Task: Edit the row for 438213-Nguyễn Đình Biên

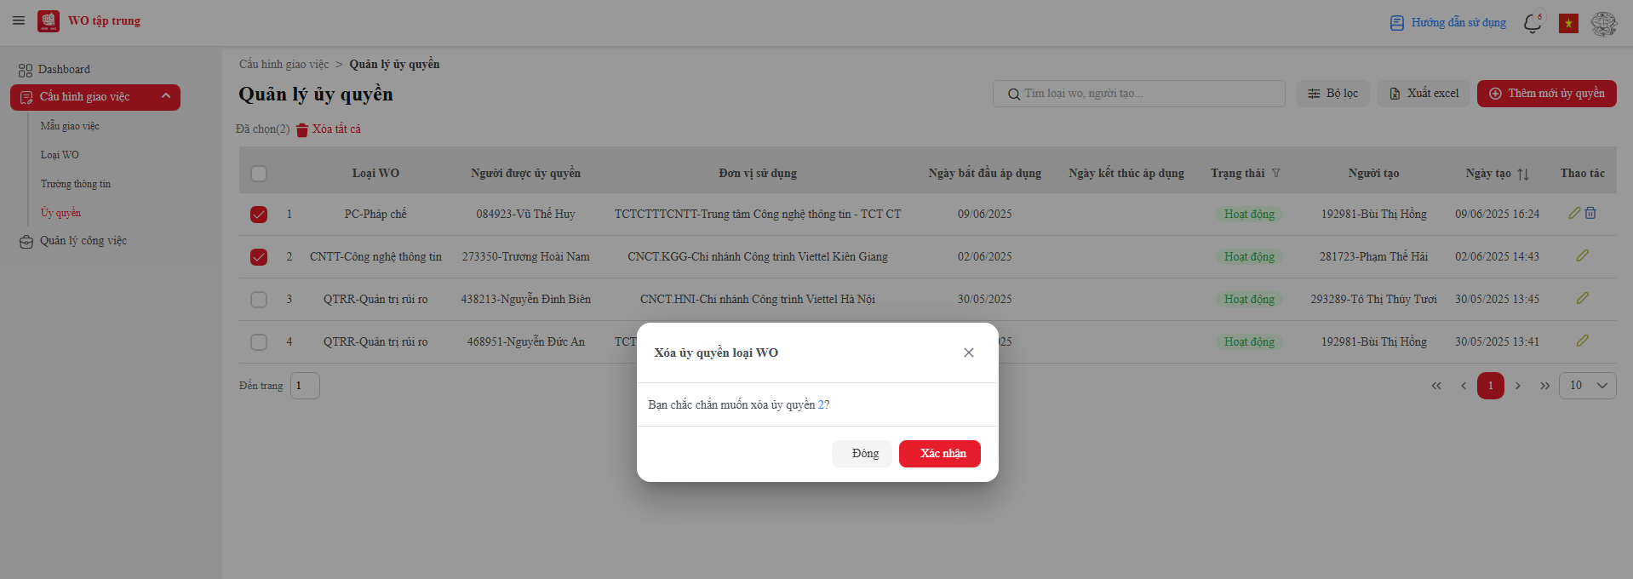Action: (x=1583, y=298)
